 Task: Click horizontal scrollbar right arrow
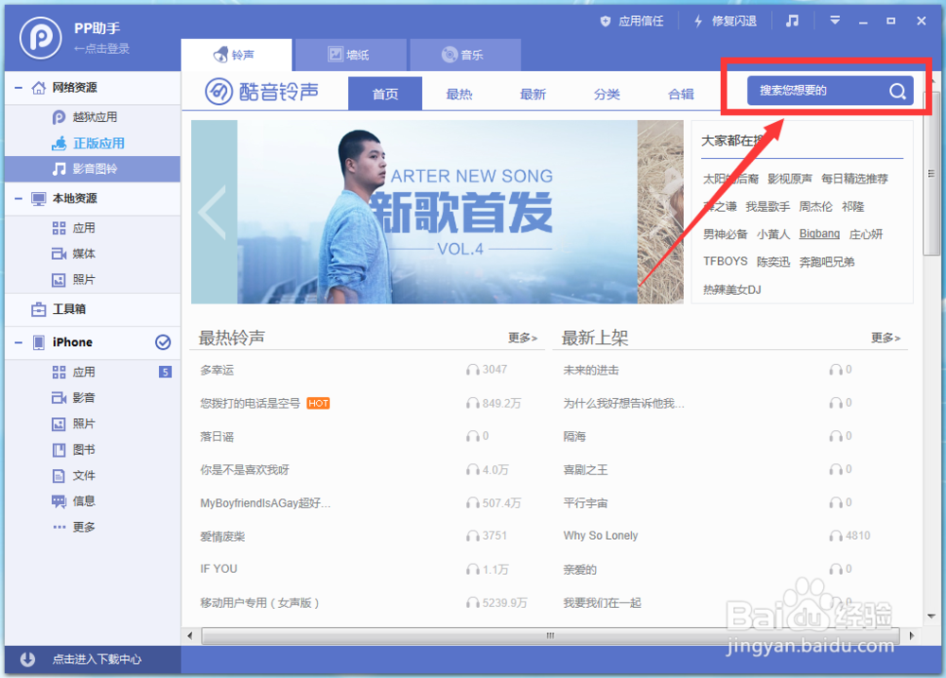(911, 635)
